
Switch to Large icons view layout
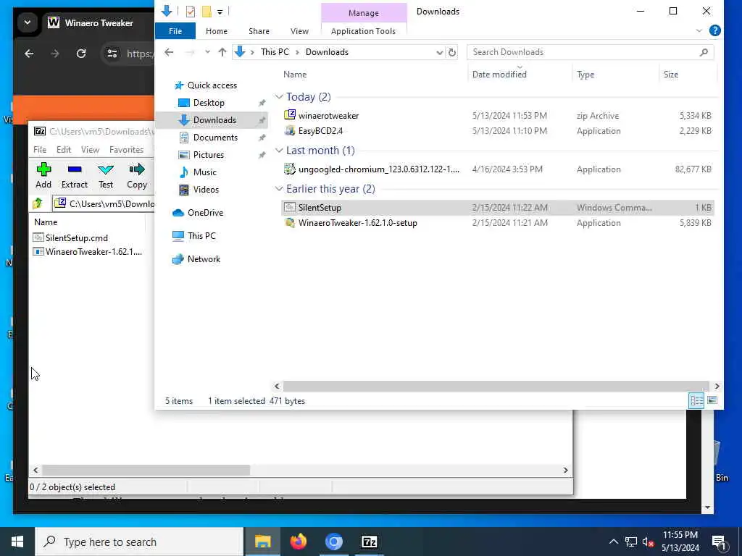pos(712,400)
